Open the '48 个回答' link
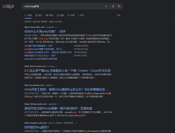The image size is (175, 133). [29, 42]
